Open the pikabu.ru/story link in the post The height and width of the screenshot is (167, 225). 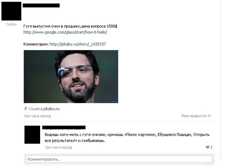click(78, 44)
